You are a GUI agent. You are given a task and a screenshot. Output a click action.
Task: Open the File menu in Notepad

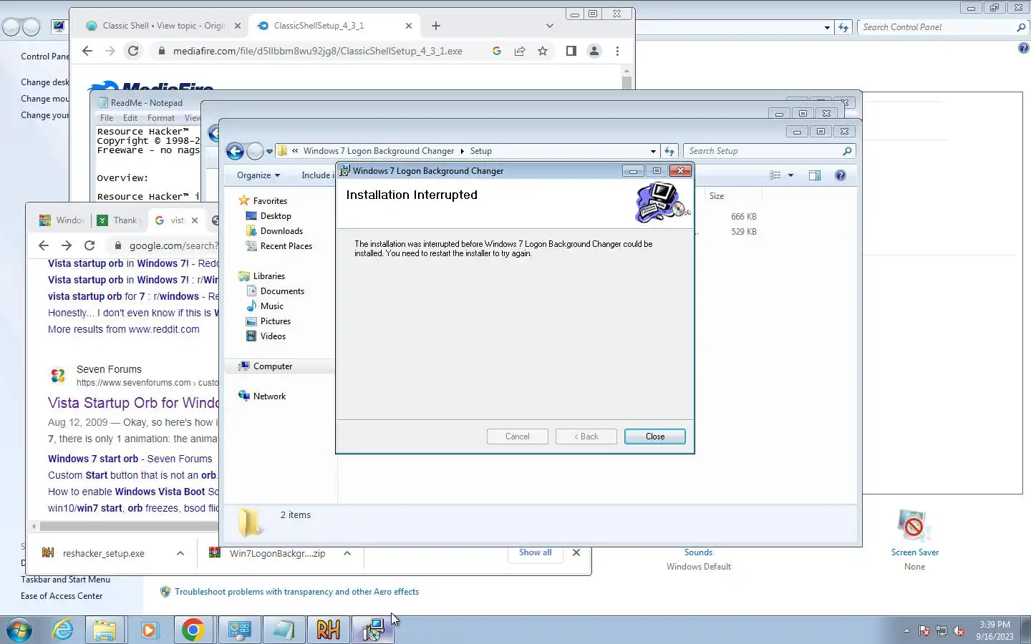107,118
